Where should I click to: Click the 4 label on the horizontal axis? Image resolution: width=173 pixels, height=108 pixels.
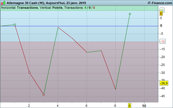pyautogui.click(x=58, y=106)
